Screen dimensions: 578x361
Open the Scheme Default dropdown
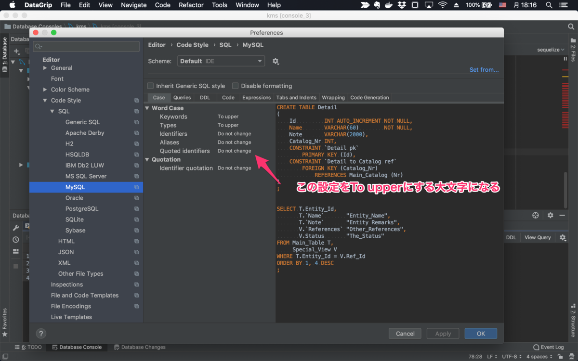point(221,61)
